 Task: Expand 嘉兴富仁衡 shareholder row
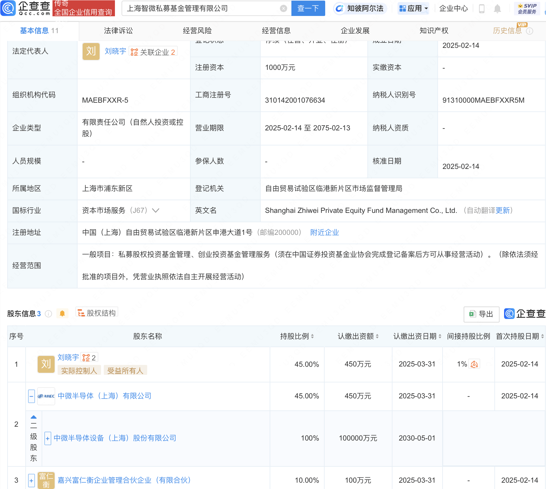31,481
